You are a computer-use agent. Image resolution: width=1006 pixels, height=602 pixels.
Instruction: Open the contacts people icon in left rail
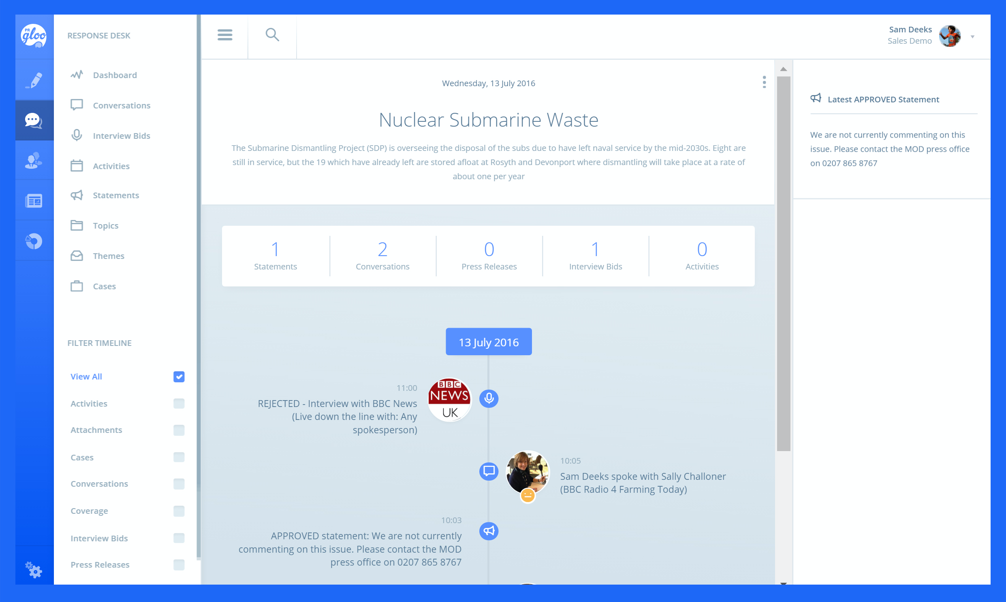(x=34, y=160)
